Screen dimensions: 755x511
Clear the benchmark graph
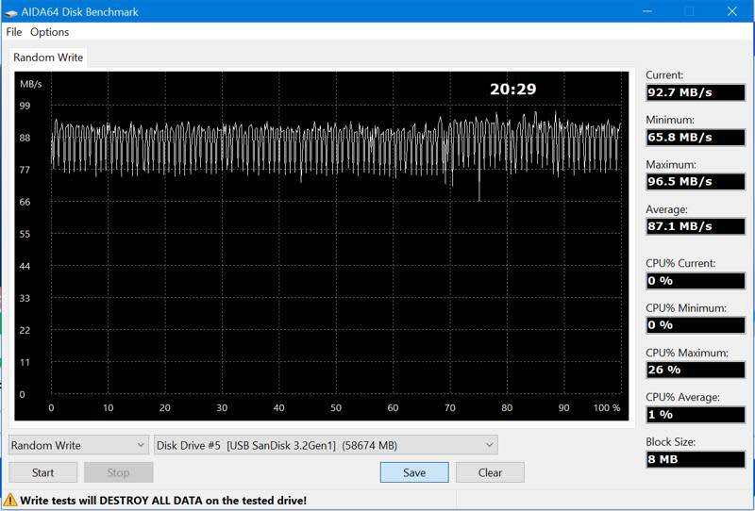[x=490, y=472]
